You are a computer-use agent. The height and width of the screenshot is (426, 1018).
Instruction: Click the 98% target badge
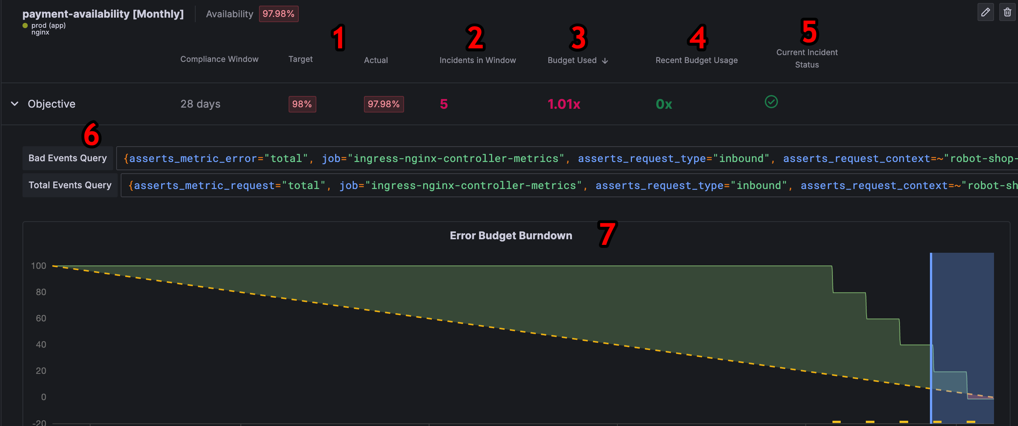click(302, 104)
